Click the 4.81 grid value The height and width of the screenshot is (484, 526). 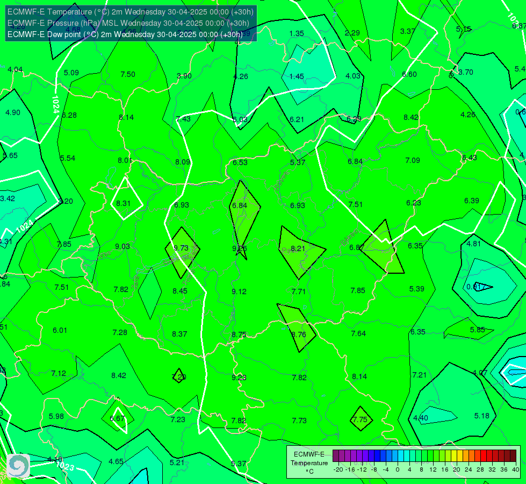point(474,244)
